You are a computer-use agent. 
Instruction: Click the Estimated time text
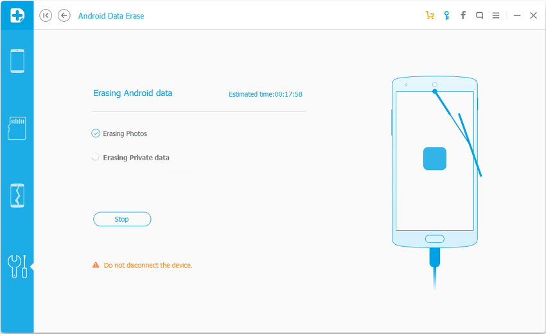[x=265, y=94]
